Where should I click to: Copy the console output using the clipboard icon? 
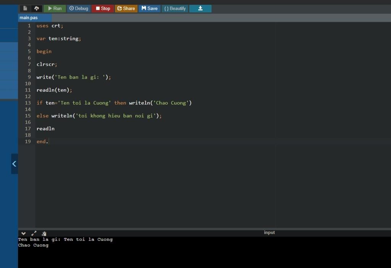(x=44, y=233)
